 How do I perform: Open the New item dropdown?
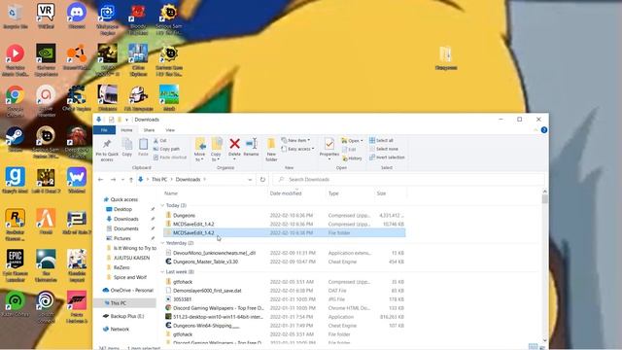pyautogui.click(x=295, y=140)
